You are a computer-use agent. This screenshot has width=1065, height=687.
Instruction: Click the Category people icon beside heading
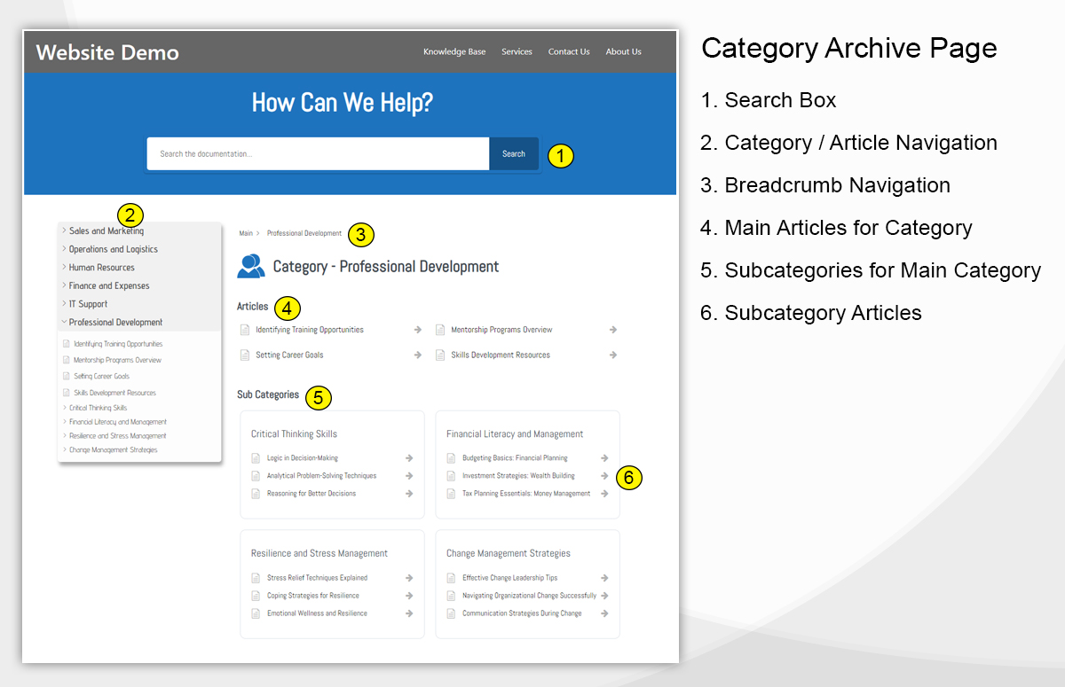tap(251, 266)
